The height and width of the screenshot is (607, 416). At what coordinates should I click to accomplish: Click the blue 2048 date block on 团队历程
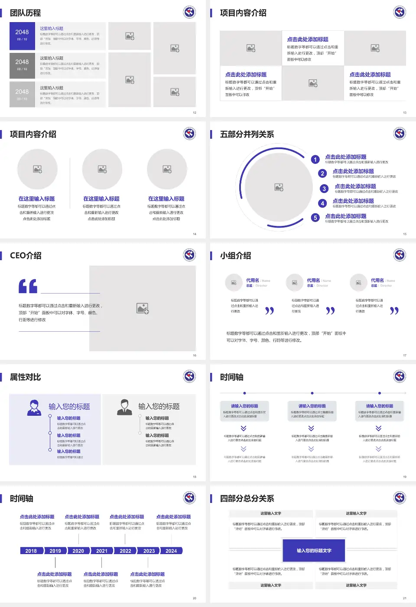(x=22, y=36)
